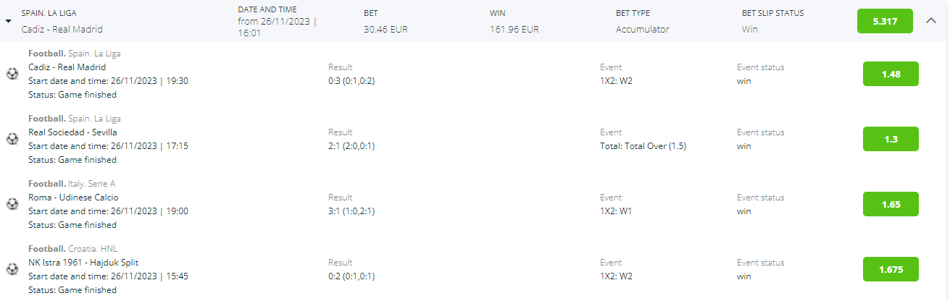Screen dimensions: 950x301
Task: Open the Roma - Udinese Calcio match
Action: click(73, 198)
